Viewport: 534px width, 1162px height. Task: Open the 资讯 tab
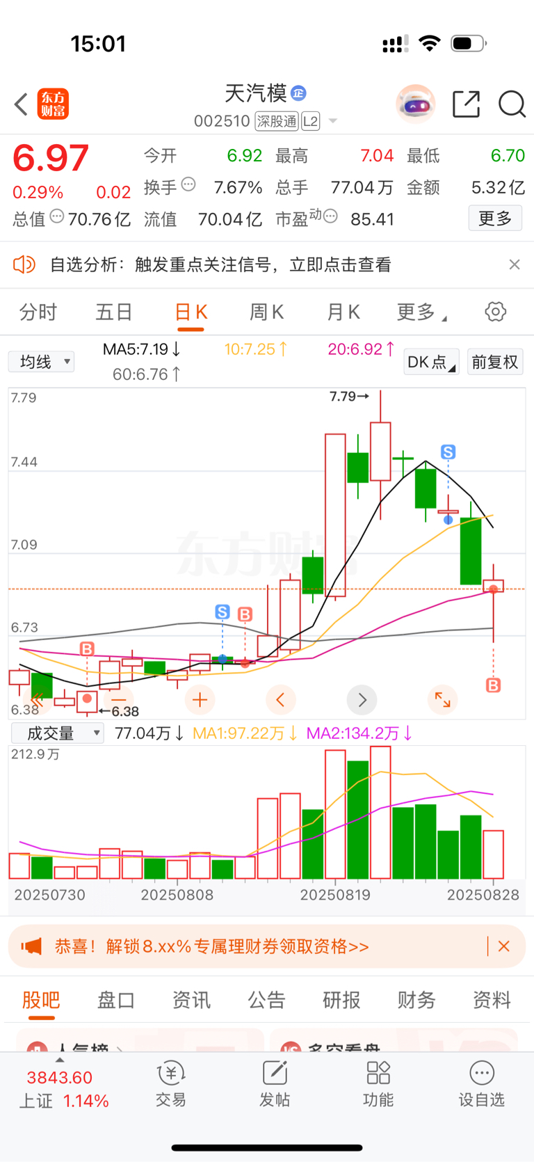(x=191, y=1000)
